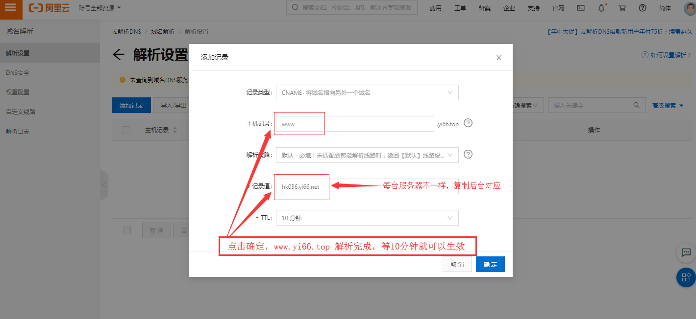Screen dimensions: 696x319
Task: Click the magnifier in the keyword search box
Action: click(x=636, y=105)
